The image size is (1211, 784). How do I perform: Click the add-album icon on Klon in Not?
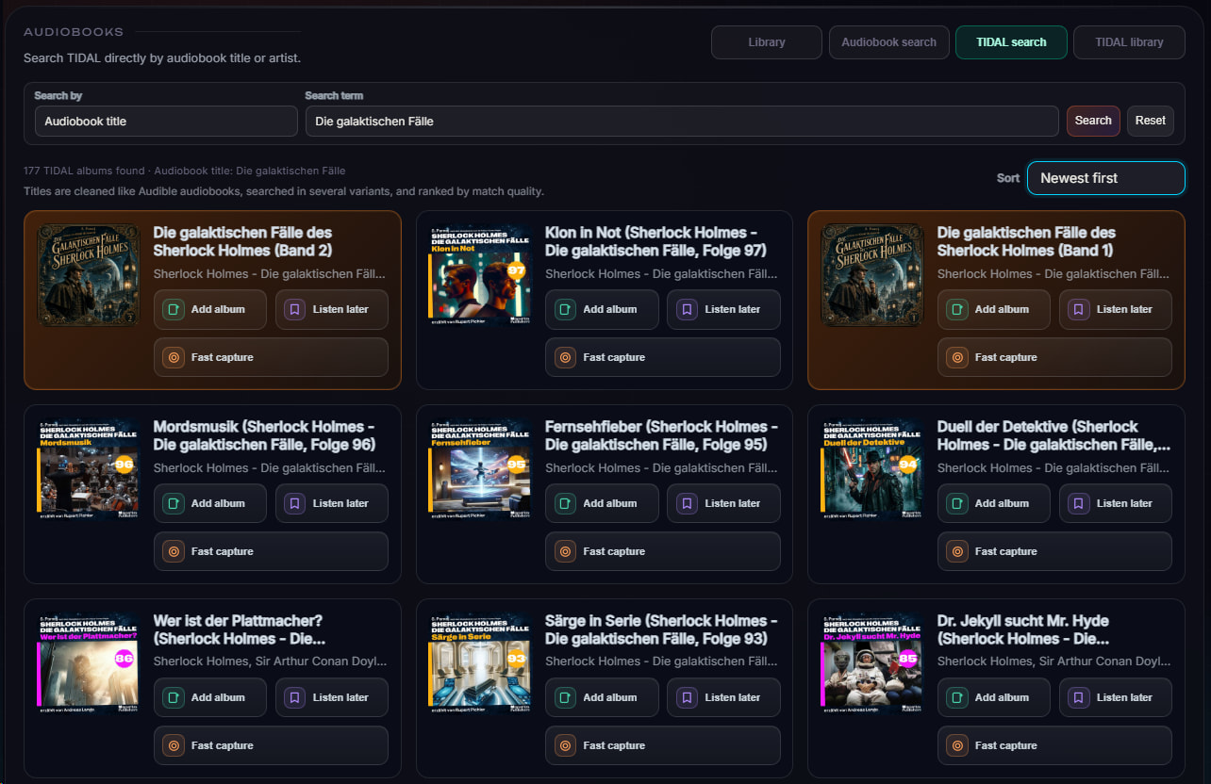coord(565,309)
